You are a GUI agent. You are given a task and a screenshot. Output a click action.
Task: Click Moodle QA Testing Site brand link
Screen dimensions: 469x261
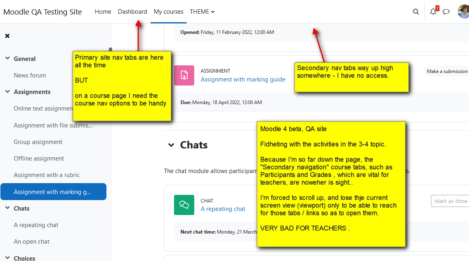[42, 12]
